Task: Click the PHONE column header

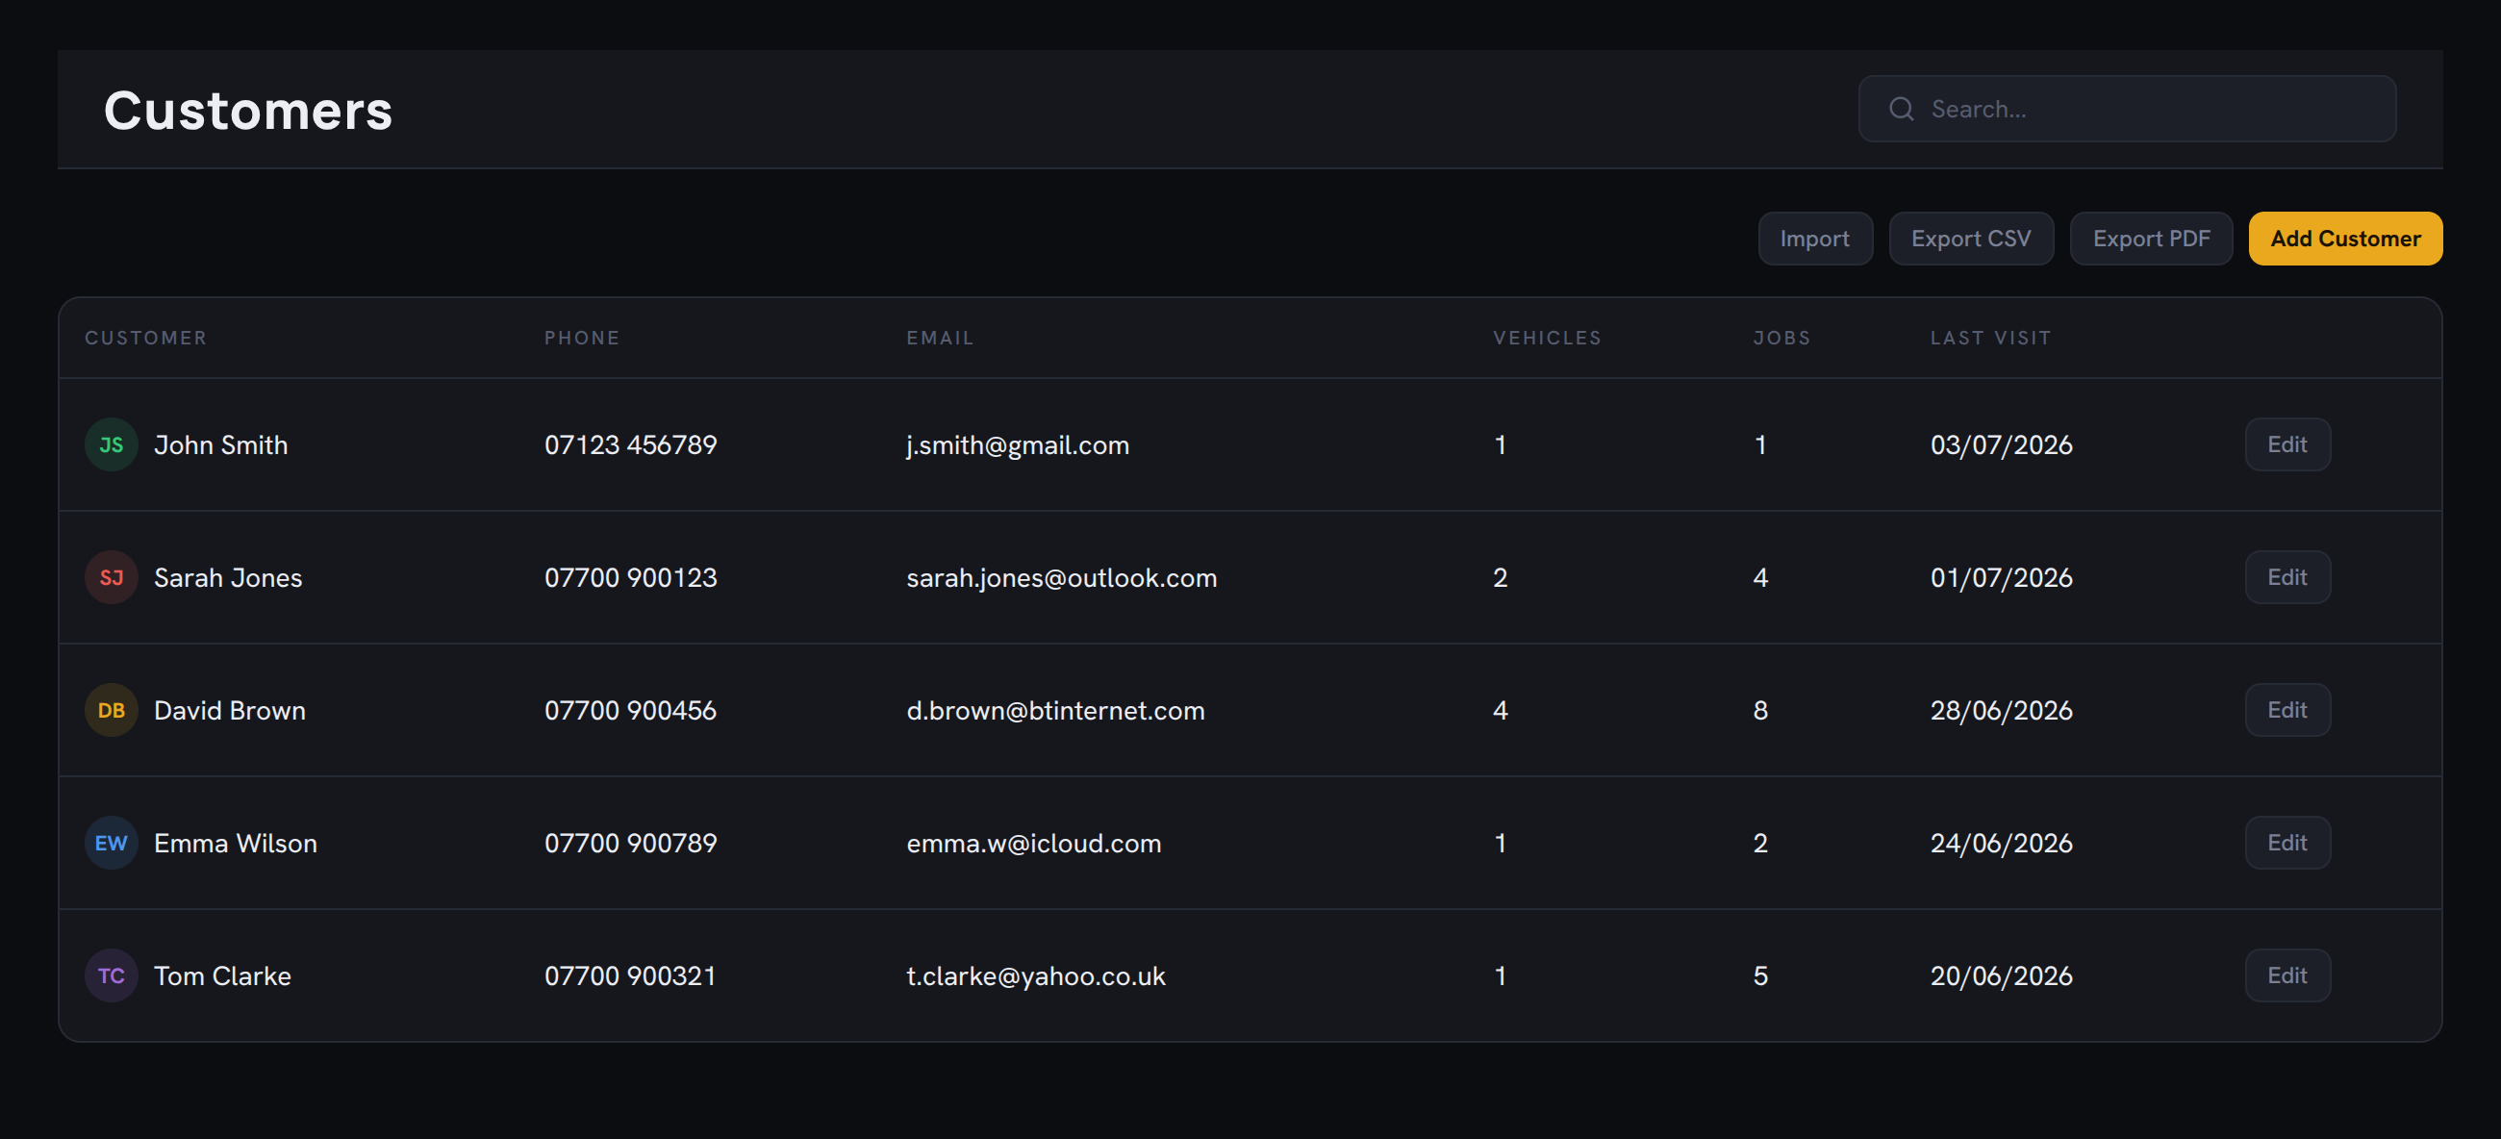Action: point(582,338)
